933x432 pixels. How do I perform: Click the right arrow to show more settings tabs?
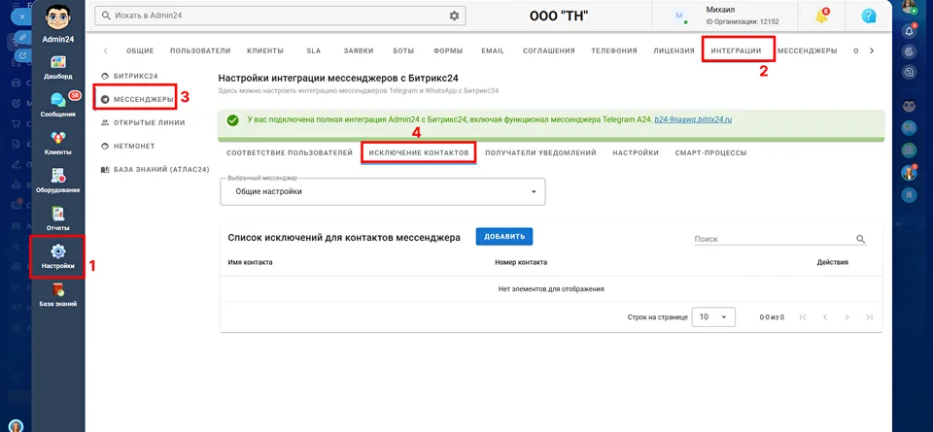pyautogui.click(x=872, y=50)
